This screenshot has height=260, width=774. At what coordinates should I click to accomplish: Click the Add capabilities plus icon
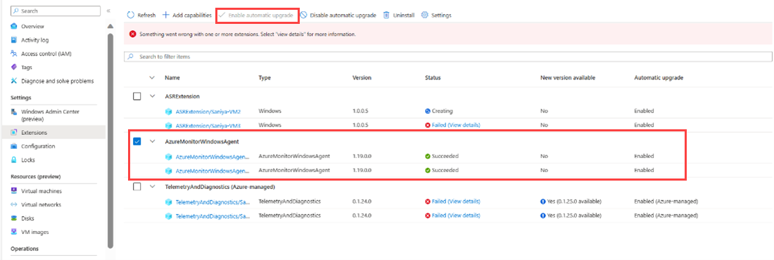[x=166, y=15]
